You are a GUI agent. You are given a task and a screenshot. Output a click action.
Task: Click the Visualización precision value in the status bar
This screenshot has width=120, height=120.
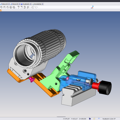click(109, 119)
